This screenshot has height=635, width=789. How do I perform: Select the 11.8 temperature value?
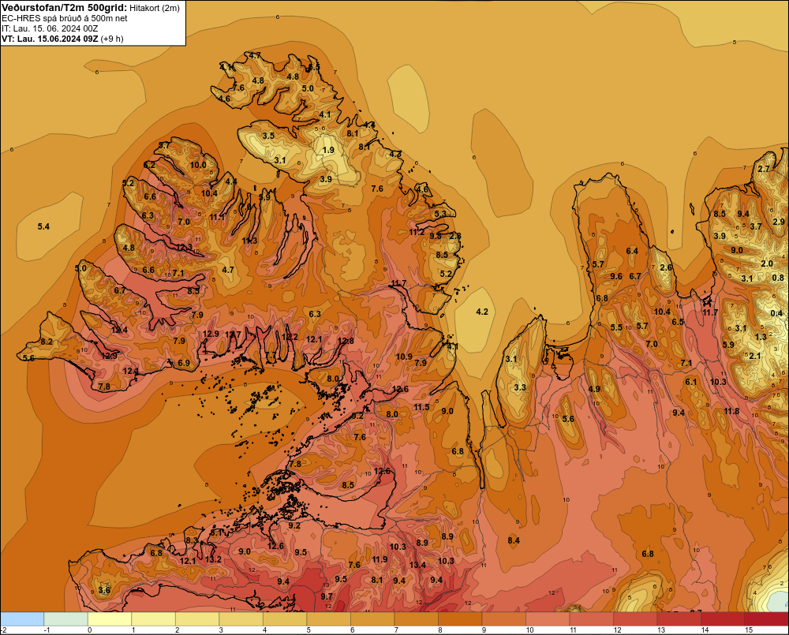pyautogui.click(x=731, y=412)
